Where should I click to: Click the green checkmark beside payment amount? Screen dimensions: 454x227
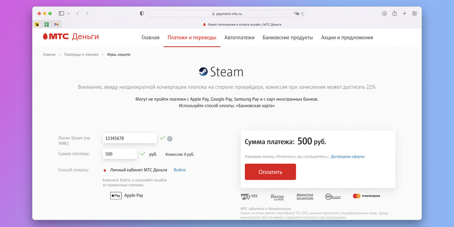click(143, 153)
